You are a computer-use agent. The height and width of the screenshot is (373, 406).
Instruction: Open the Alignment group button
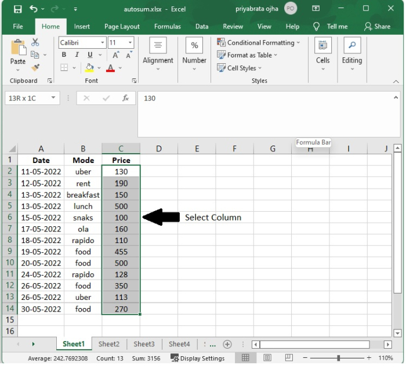[158, 54]
